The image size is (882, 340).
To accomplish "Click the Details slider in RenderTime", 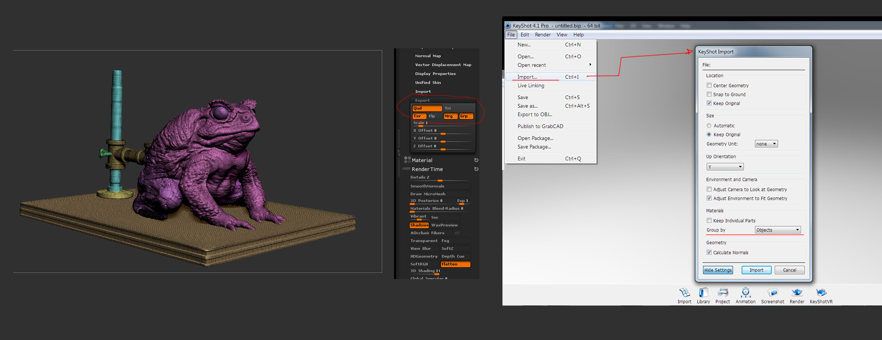I will point(440,178).
